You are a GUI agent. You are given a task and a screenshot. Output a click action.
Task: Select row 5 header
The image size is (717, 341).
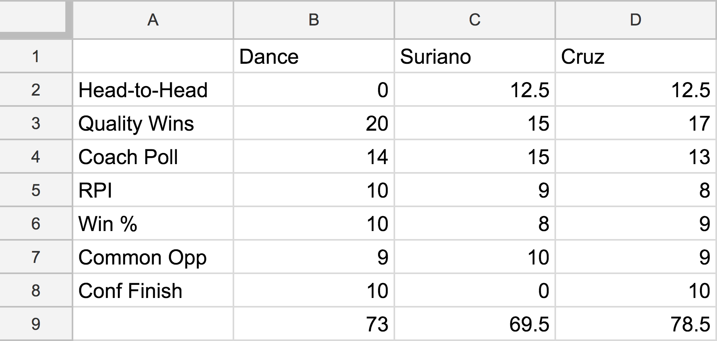tap(36, 190)
